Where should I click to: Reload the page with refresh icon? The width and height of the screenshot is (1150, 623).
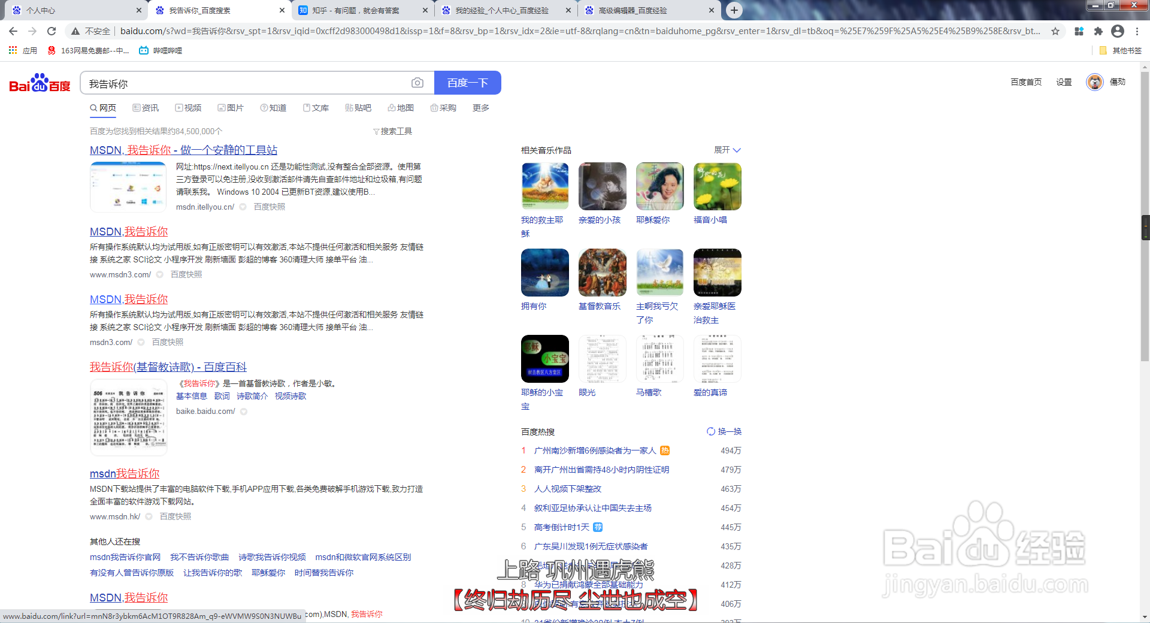point(52,31)
